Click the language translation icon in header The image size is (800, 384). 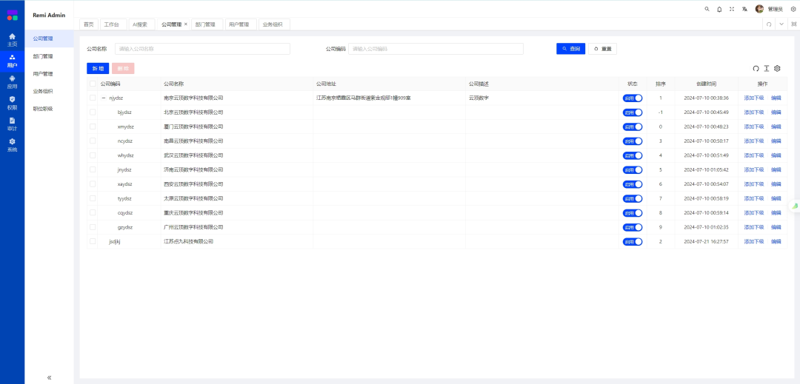[x=744, y=9]
